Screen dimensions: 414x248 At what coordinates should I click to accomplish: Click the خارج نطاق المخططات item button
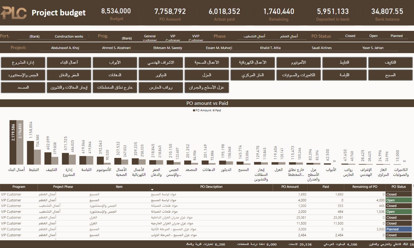click(x=115, y=88)
